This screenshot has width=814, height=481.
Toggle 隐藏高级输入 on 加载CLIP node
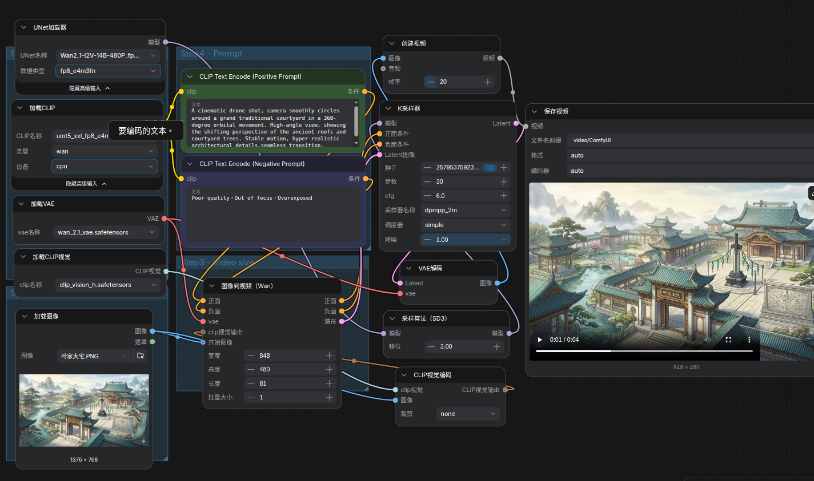(x=86, y=184)
